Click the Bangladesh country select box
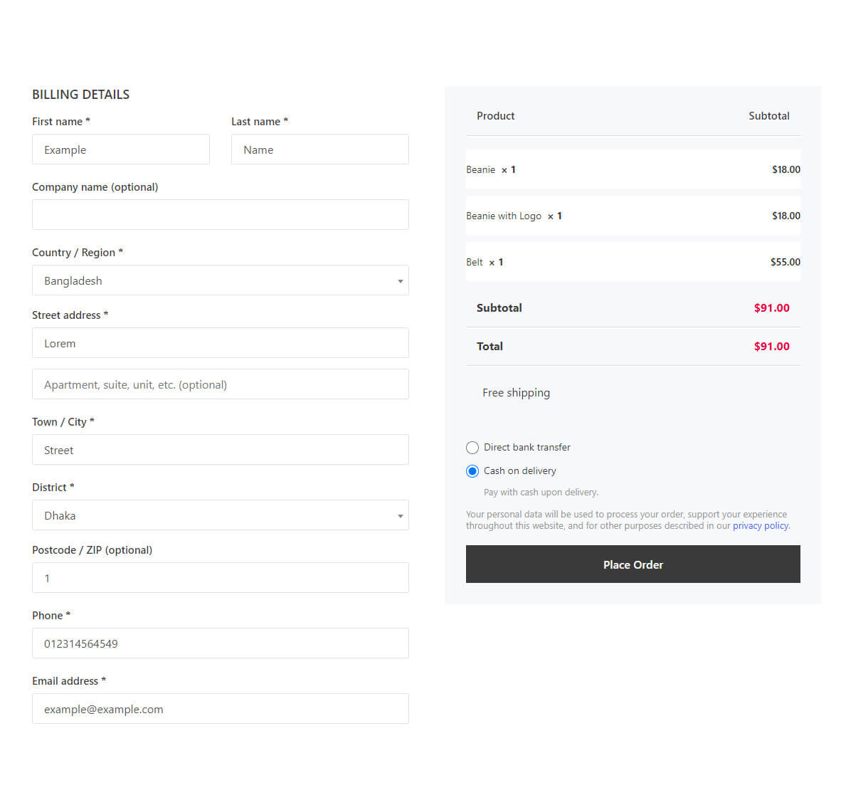This screenshot has height=805, width=841. tap(221, 280)
